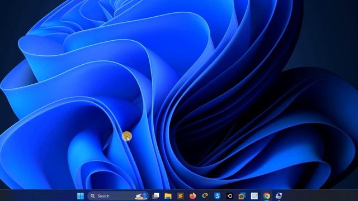
Task: Launch Sublime Text from the taskbar
Action: 180,196
